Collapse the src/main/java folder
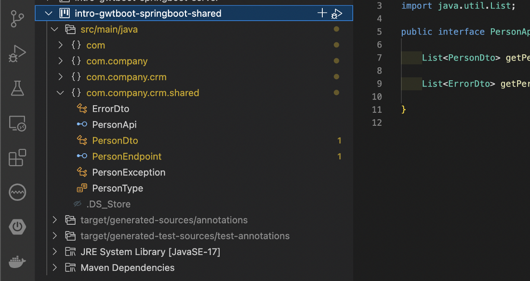The width and height of the screenshot is (530, 281). pos(54,29)
